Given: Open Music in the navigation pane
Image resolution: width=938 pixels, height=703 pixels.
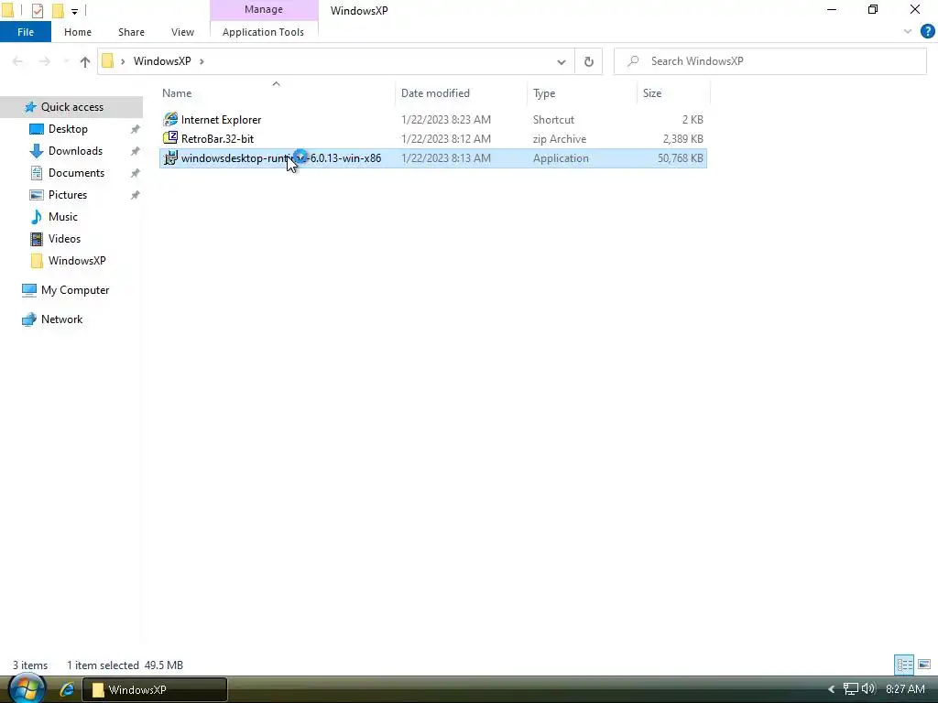Looking at the screenshot, I should tap(62, 217).
